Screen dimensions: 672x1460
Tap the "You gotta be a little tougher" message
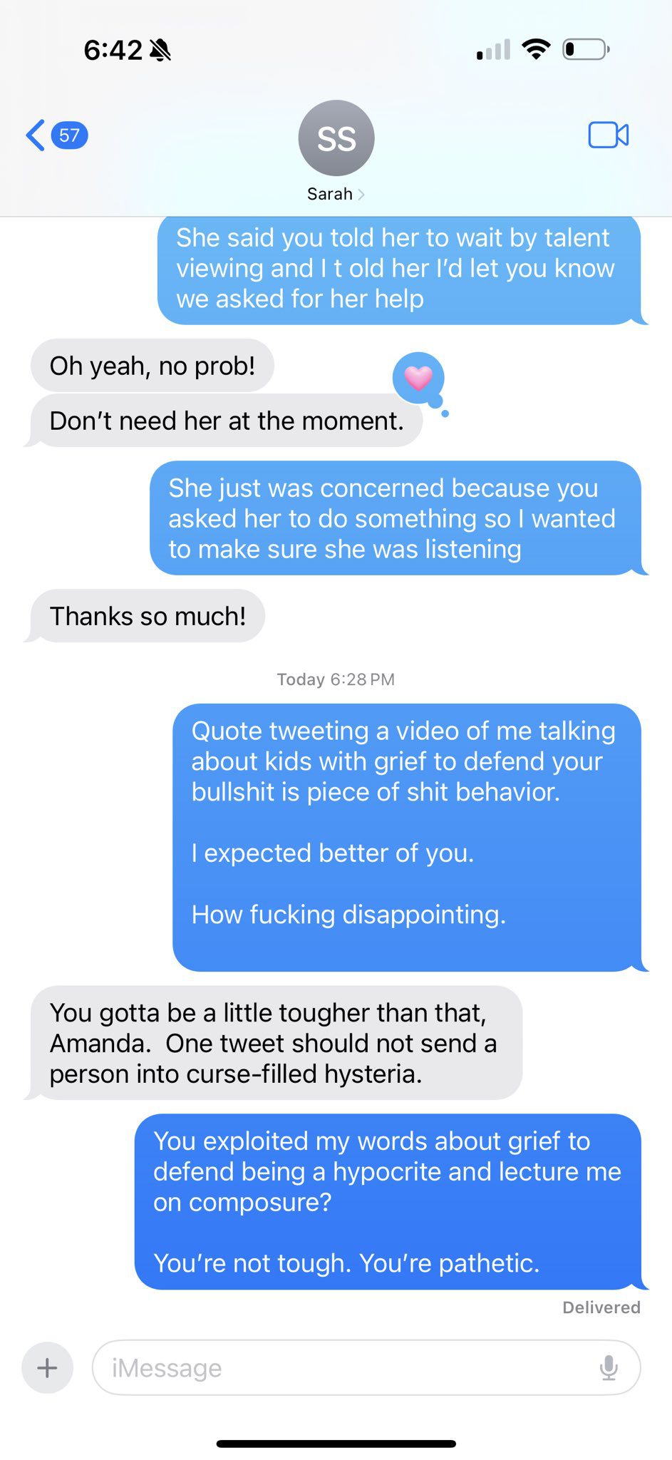[276, 1043]
